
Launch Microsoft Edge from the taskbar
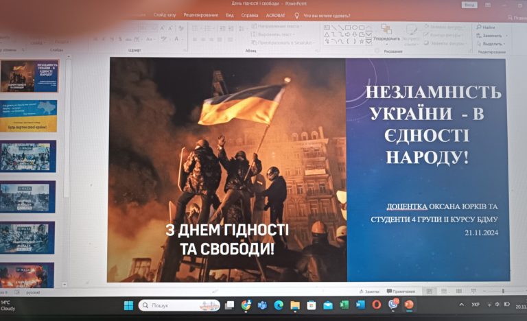[x=279, y=305]
